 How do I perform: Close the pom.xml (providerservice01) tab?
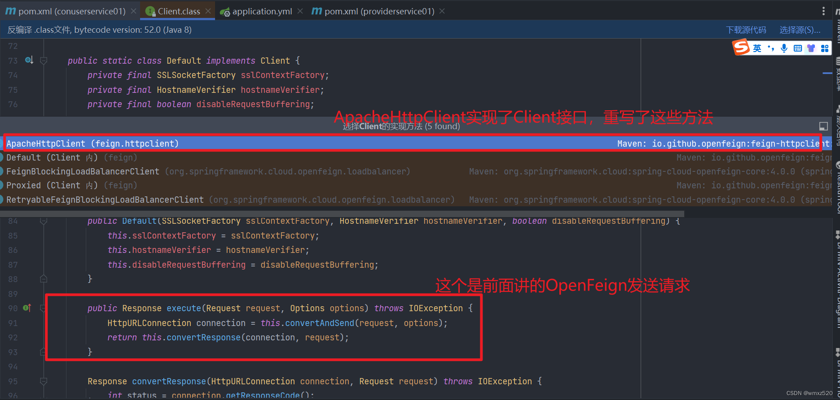point(442,11)
